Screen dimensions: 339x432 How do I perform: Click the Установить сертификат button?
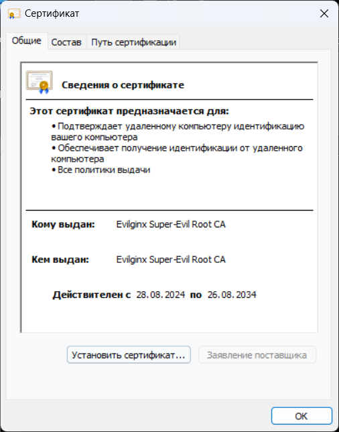(x=129, y=355)
